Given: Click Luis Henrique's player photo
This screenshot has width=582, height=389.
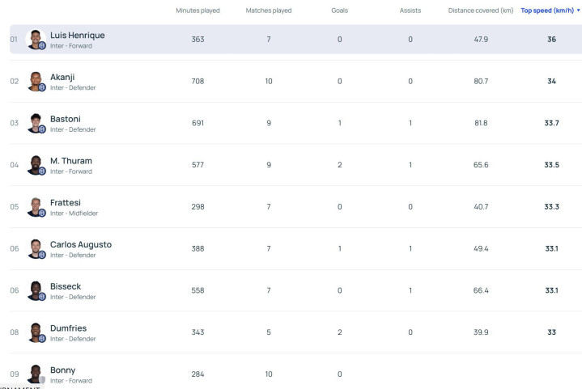Looking at the screenshot, I should point(35,39).
